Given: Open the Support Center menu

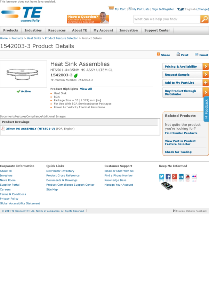Looking at the screenshot, I should (157, 30).
